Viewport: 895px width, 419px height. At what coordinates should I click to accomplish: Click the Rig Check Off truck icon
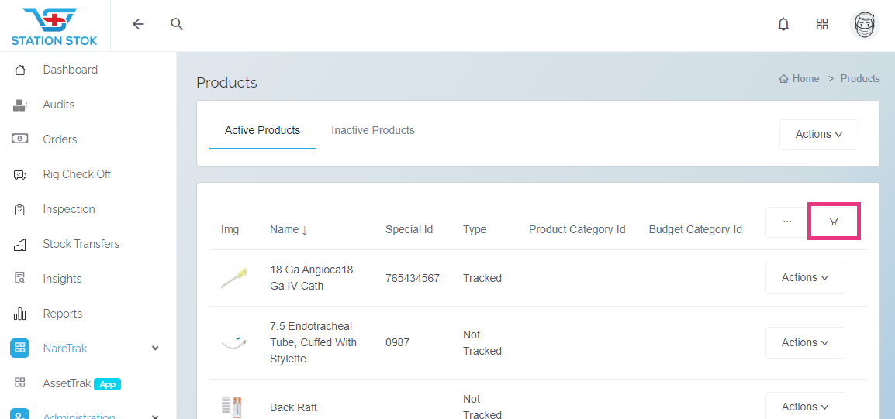20,174
